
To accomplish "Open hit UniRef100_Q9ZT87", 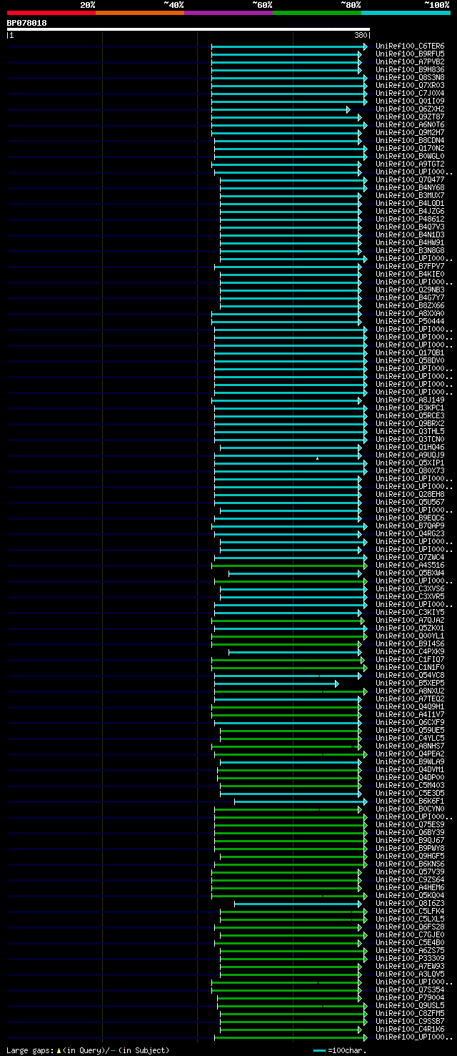I will [410, 117].
